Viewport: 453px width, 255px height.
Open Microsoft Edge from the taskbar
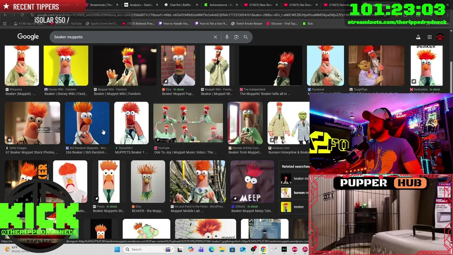[x=211, y=249]
